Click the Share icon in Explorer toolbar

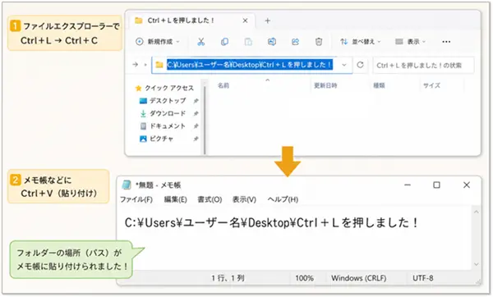point(295,42)
